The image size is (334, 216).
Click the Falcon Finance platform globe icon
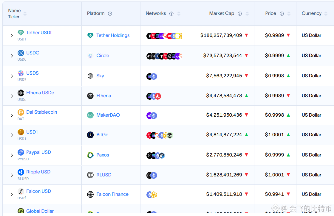[x=90, y=194]
